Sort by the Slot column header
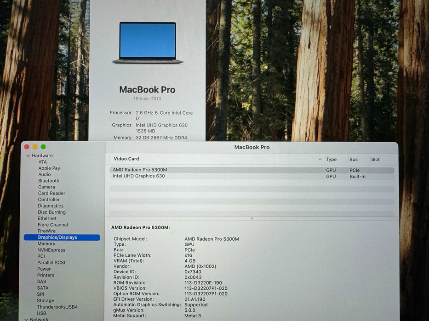Viewport: 429px width, 321px height. (375, 160)
